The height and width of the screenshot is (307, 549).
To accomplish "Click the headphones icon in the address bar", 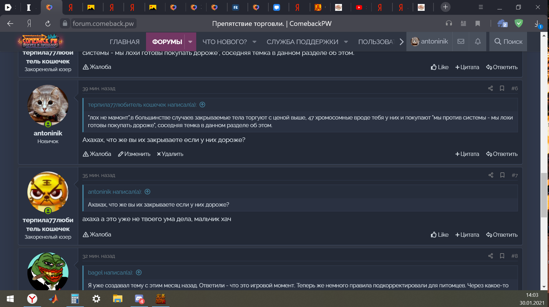I will 449,24.
